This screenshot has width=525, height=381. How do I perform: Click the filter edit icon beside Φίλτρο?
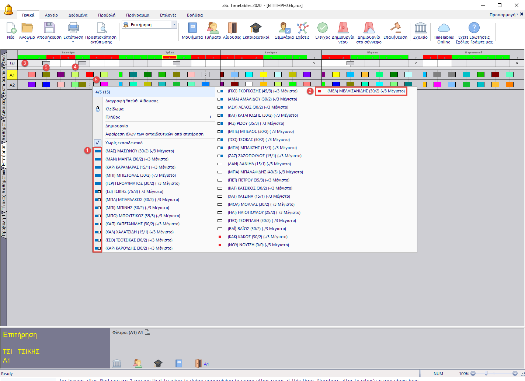[x=147, y=332]
